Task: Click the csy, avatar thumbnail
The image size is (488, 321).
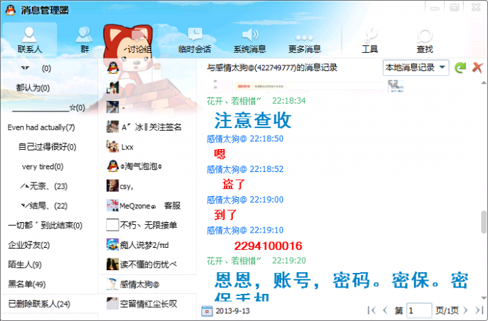Action: [x=112, y=186]
